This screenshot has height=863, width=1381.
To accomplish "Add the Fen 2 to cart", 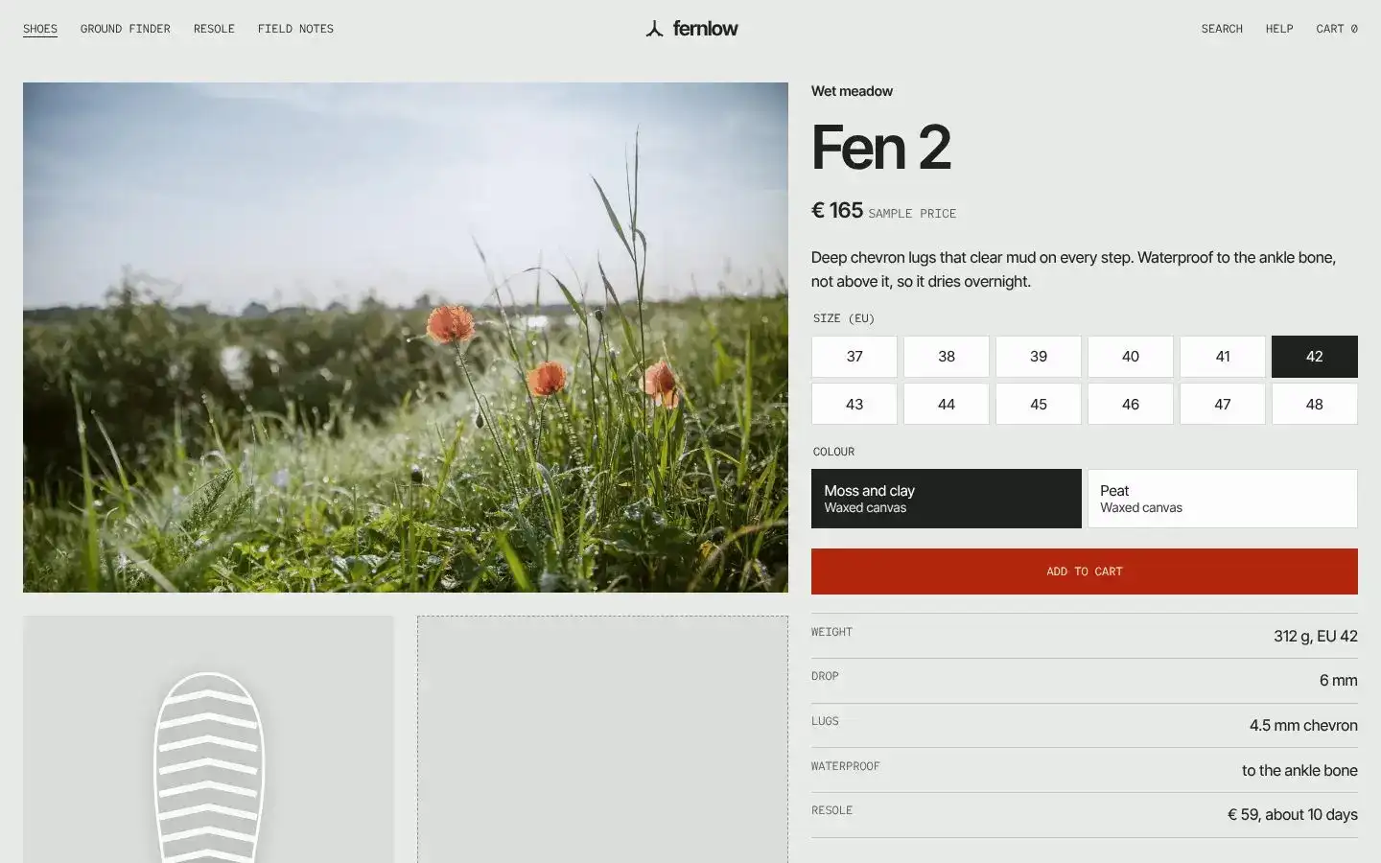I will [1085, 571].
